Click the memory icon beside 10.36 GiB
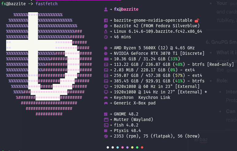 click(106, 59)
